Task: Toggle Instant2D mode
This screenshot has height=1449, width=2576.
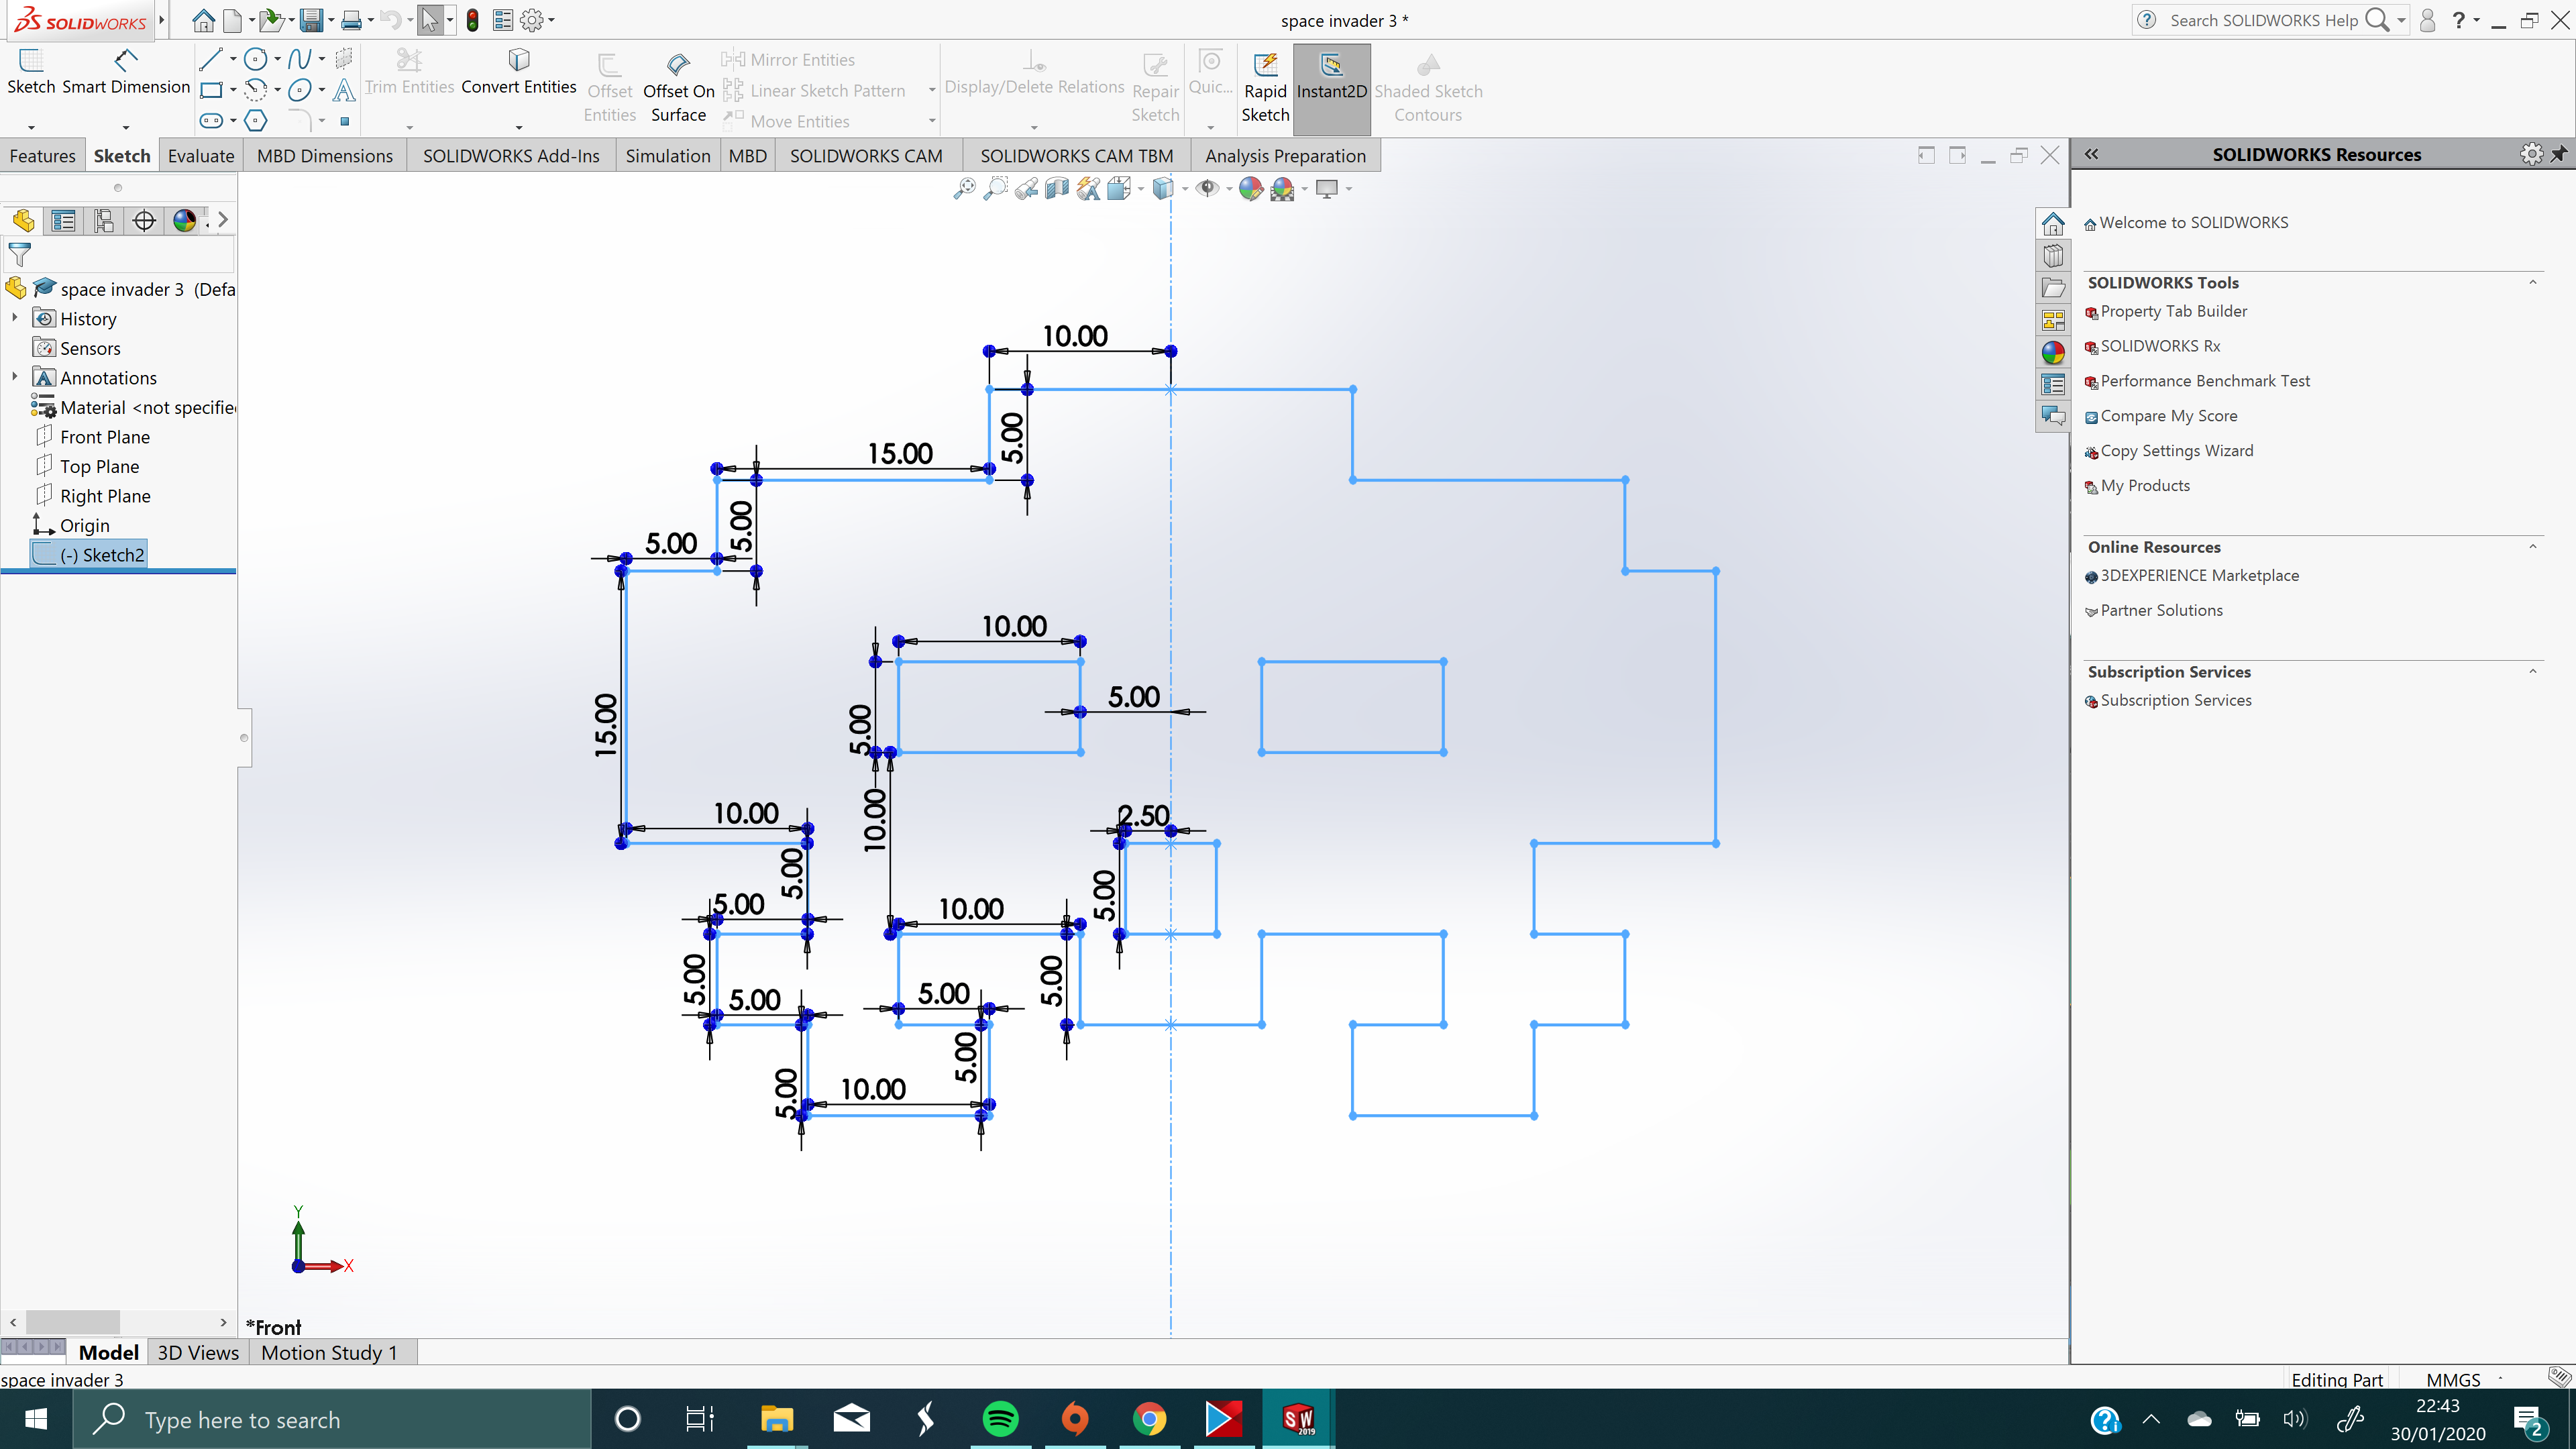Action: 1331,88
